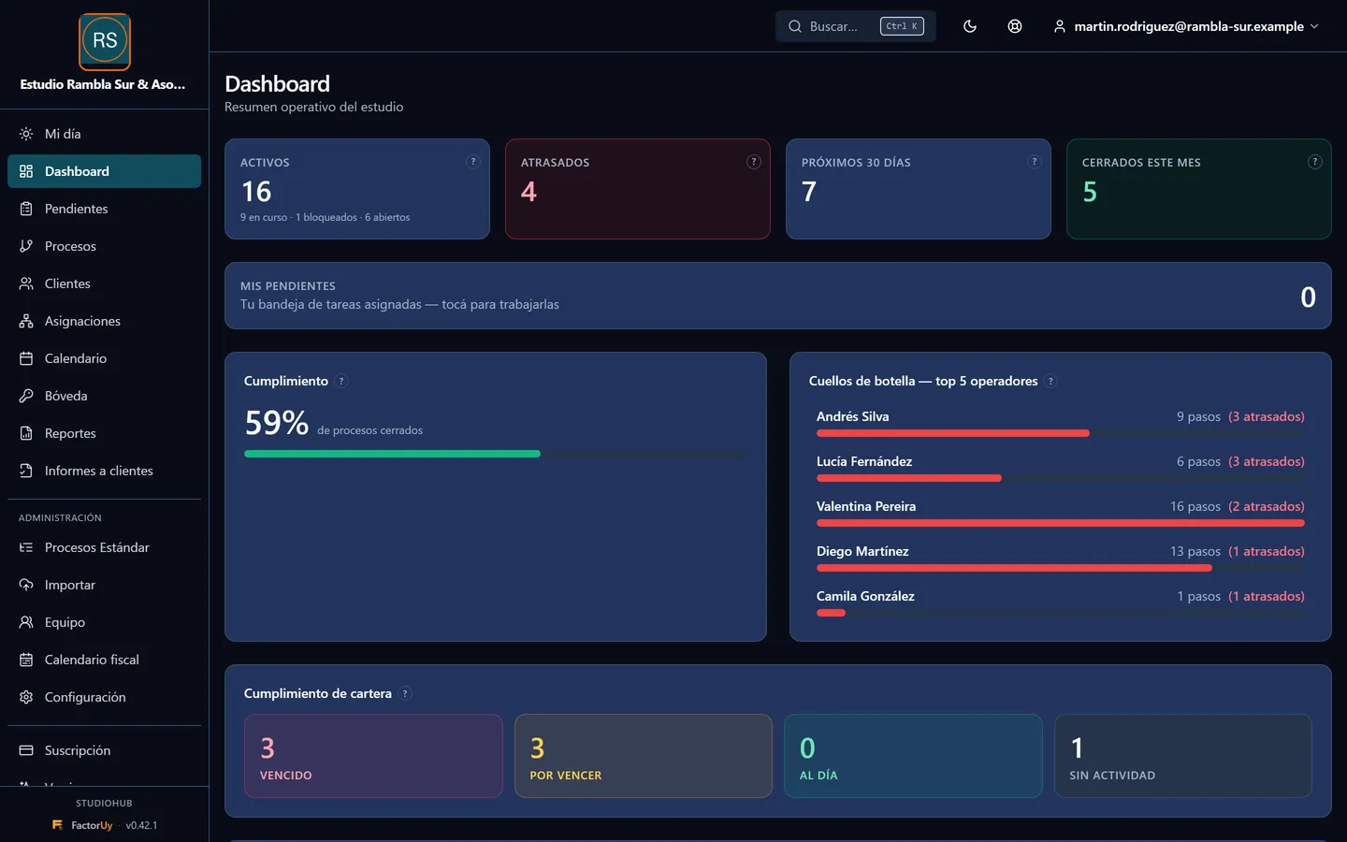The width and height of the screenshot is (1347, 842).
Task: Open the Por vencer portfolio tile
Action: pos(644,756)
